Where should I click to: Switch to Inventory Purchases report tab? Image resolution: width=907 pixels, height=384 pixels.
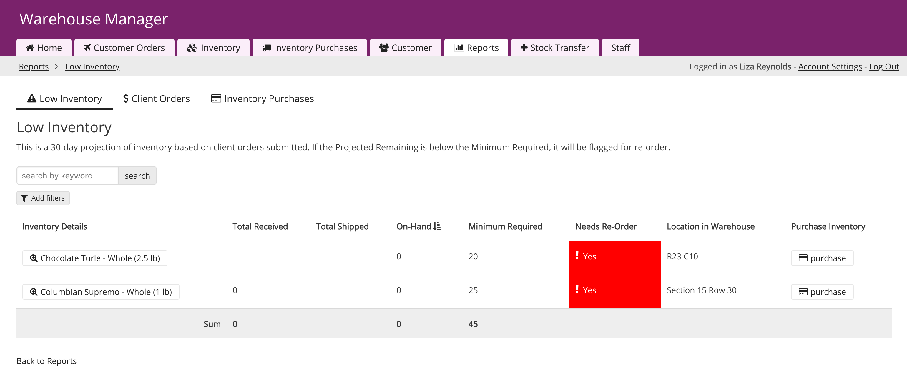tap(262, 99)
